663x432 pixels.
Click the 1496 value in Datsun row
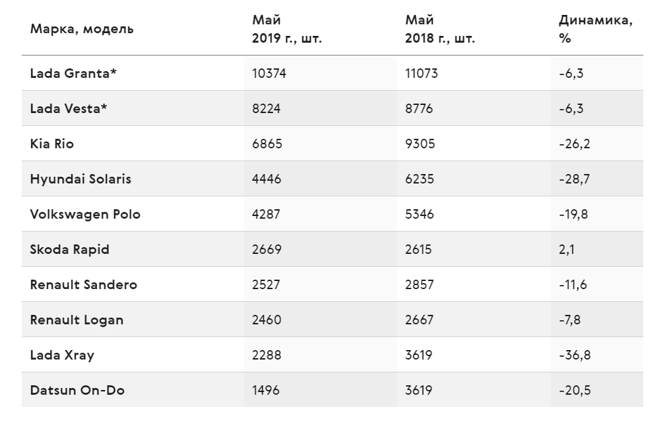(x=265, y=390)
